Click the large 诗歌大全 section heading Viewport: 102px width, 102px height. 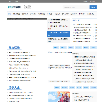click(14, 88)
